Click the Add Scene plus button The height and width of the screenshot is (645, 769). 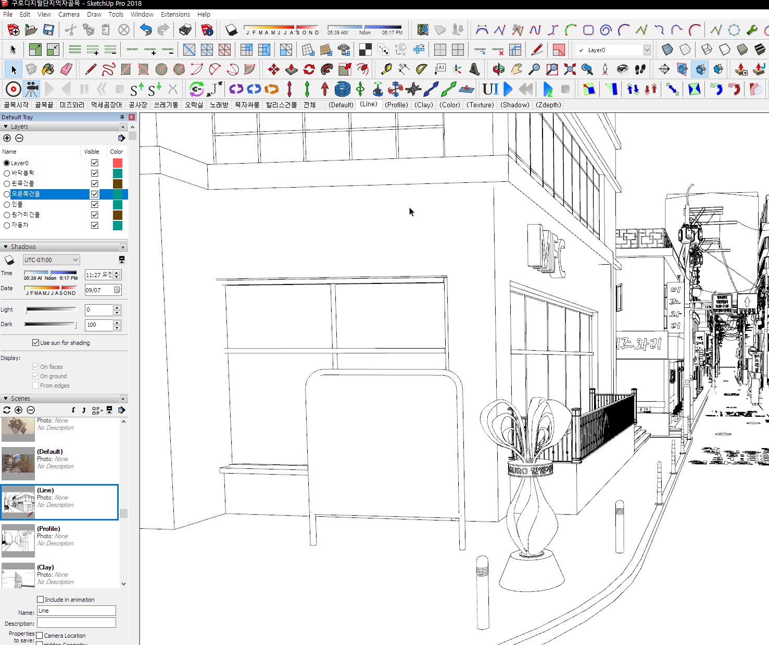point(18,410)
